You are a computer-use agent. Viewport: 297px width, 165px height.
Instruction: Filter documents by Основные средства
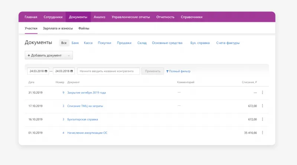[167, 43]
